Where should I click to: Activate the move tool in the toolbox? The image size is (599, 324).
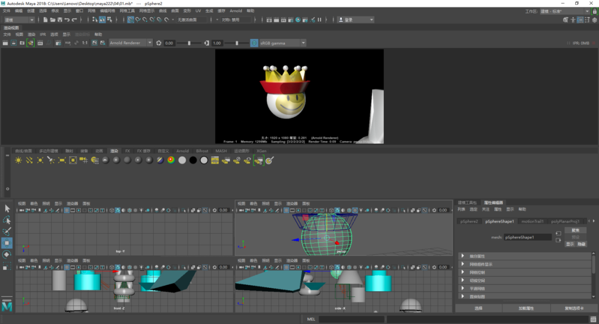tap(7, 243)
